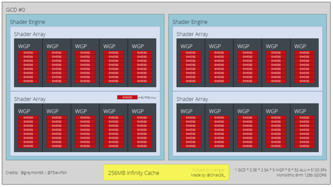Image resolution: width=333 pixels, height=187 pixels.
Task: Click the GCD #0 title label
Action: click(x=15, y=10)
